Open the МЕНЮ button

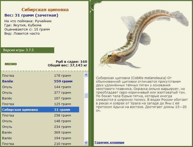(11, 64)
